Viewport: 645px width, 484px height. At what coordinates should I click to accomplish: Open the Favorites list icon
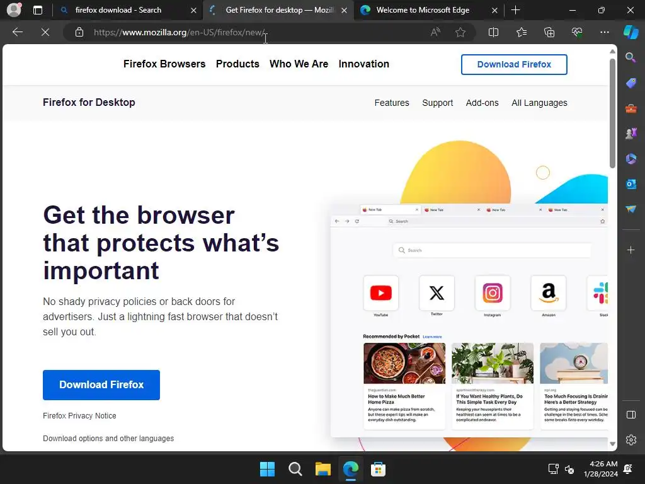521,32
